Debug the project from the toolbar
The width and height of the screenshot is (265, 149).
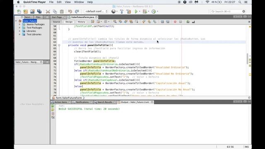(x=145, y=12)
